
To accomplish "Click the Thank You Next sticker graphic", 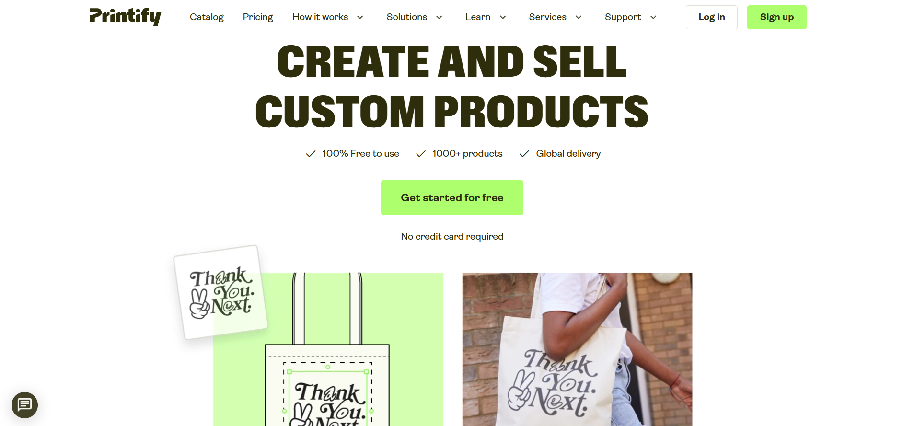I will 220,292.
